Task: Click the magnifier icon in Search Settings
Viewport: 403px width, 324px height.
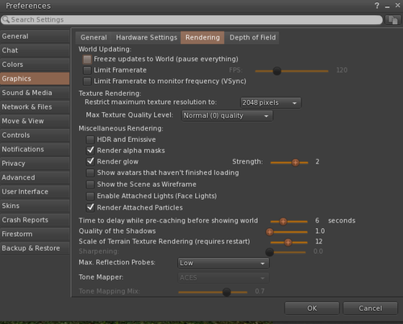Action: (x=6, y=19)
